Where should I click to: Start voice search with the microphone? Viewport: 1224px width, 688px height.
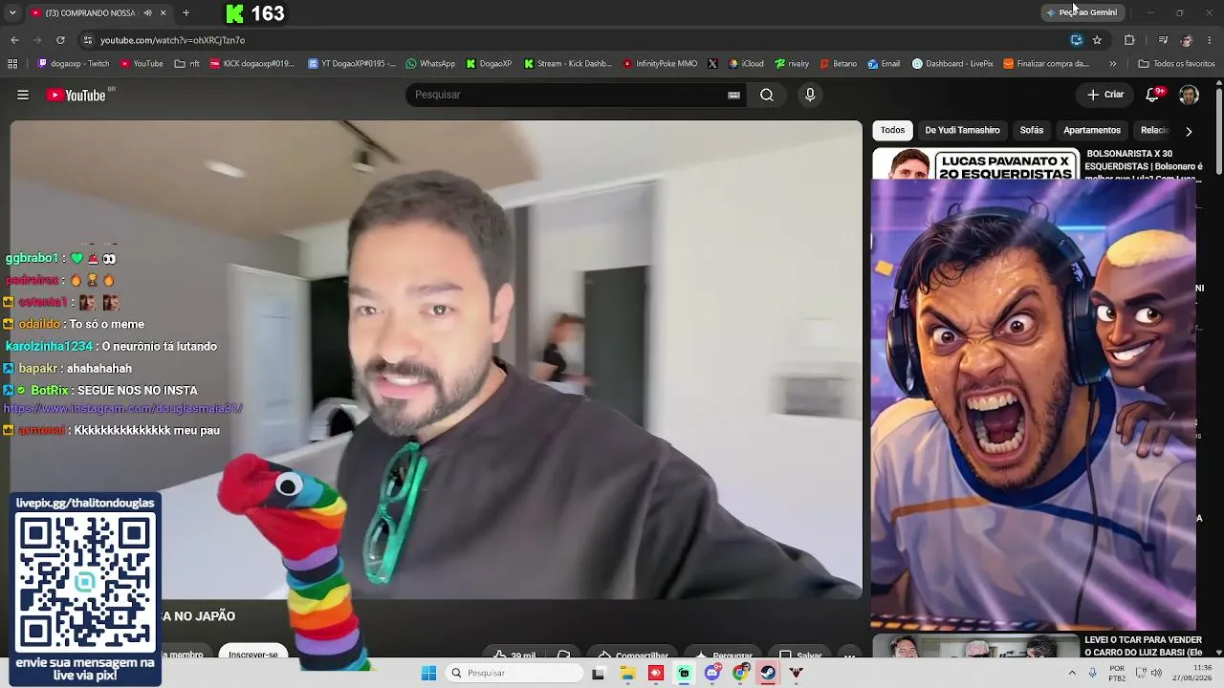coord(810,95)
